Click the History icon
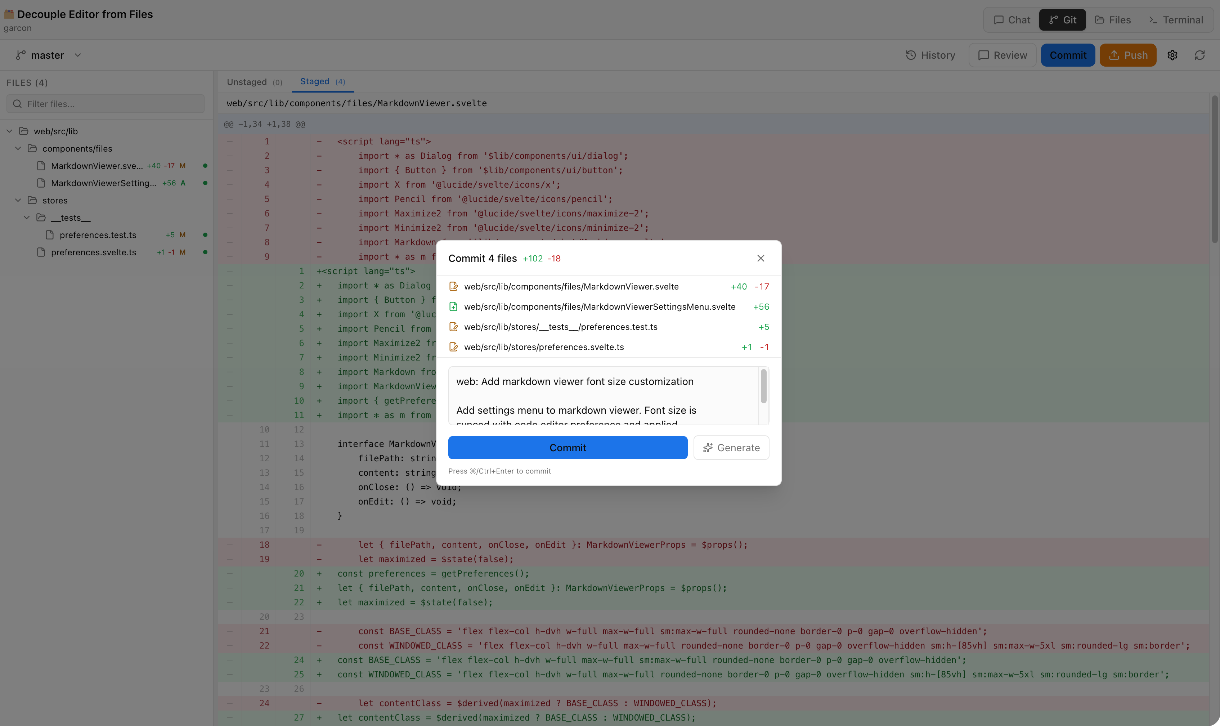1220x726 pixels. [911, 55]
